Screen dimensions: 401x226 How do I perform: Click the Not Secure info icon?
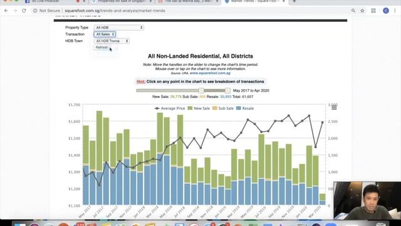tap(35, 11)
